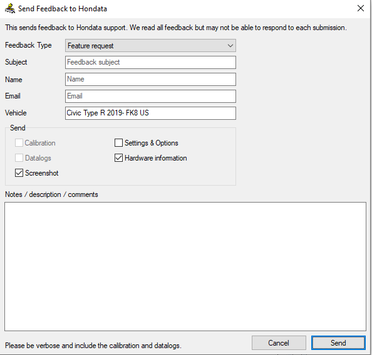This screenshot has height=355, width=372.
Task: Click the Hondata app icon in title bar
Action: 10,9
